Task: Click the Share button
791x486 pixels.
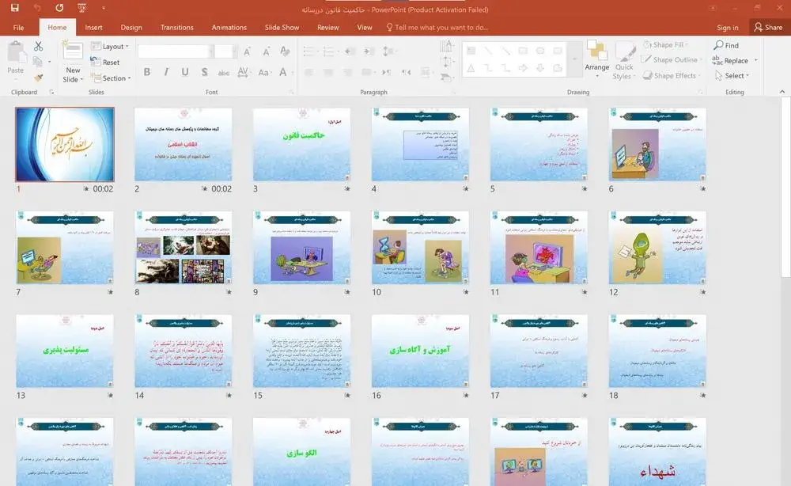Action: (x=767, y=28)
